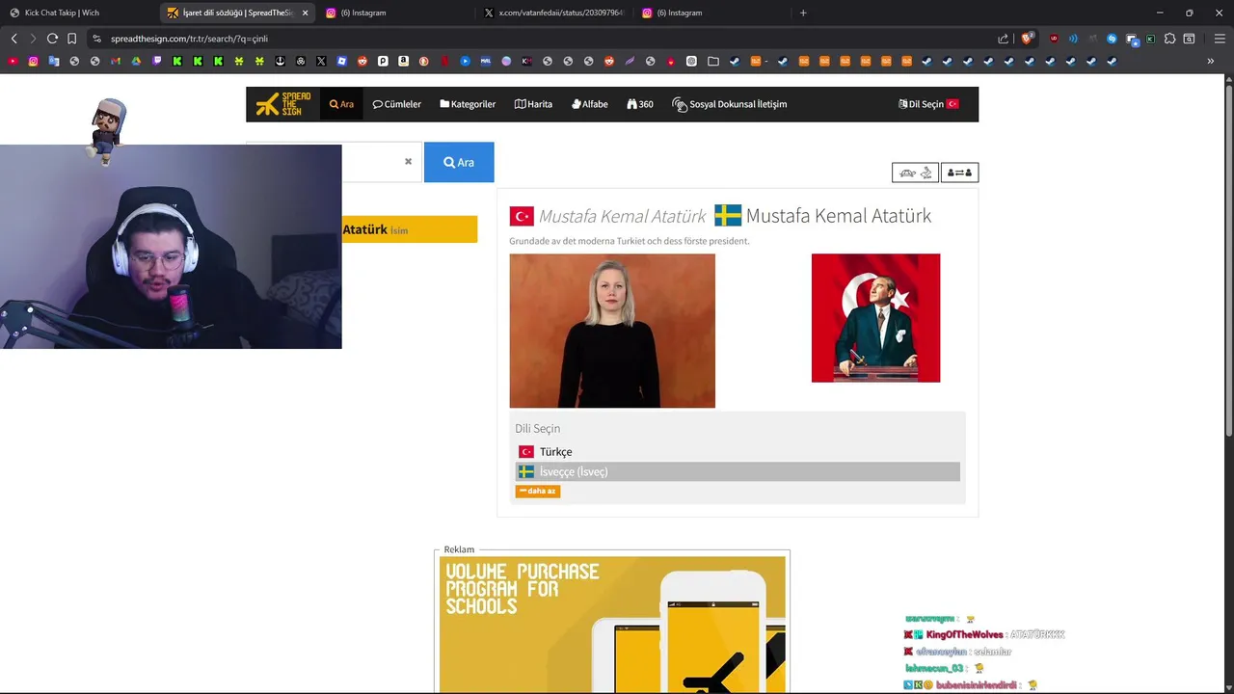Screen dimensions: 1234x694
Task: Open the Kategoriler menu item
Action: (468, 104)
